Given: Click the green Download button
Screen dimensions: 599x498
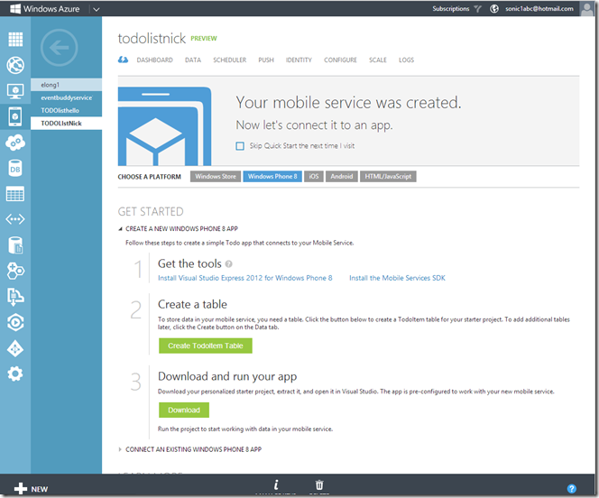Looking at the screenshot, I should [x=184, y=410].
